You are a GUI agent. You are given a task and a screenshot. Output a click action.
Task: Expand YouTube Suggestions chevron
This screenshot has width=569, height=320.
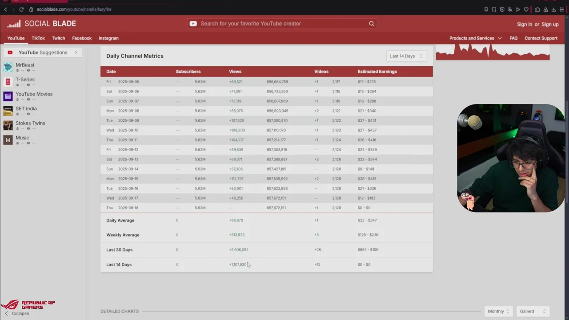pyautogui.click(x=76, y=52)
